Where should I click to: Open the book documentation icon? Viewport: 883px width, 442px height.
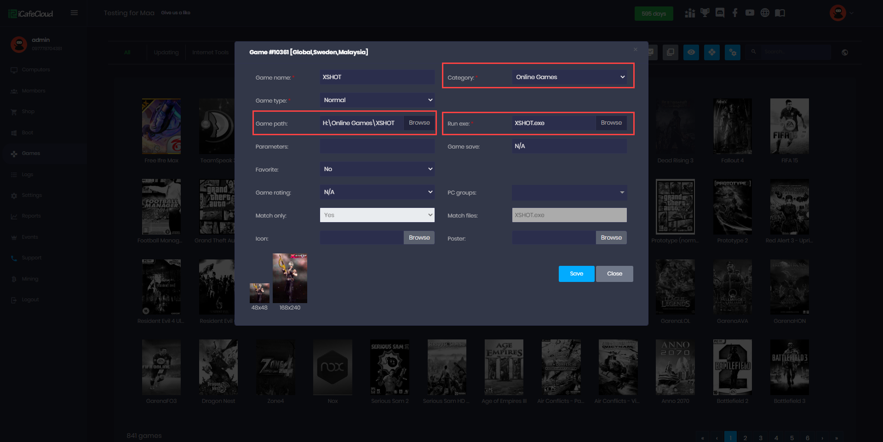pyautogui.click(x=780, y=13)
